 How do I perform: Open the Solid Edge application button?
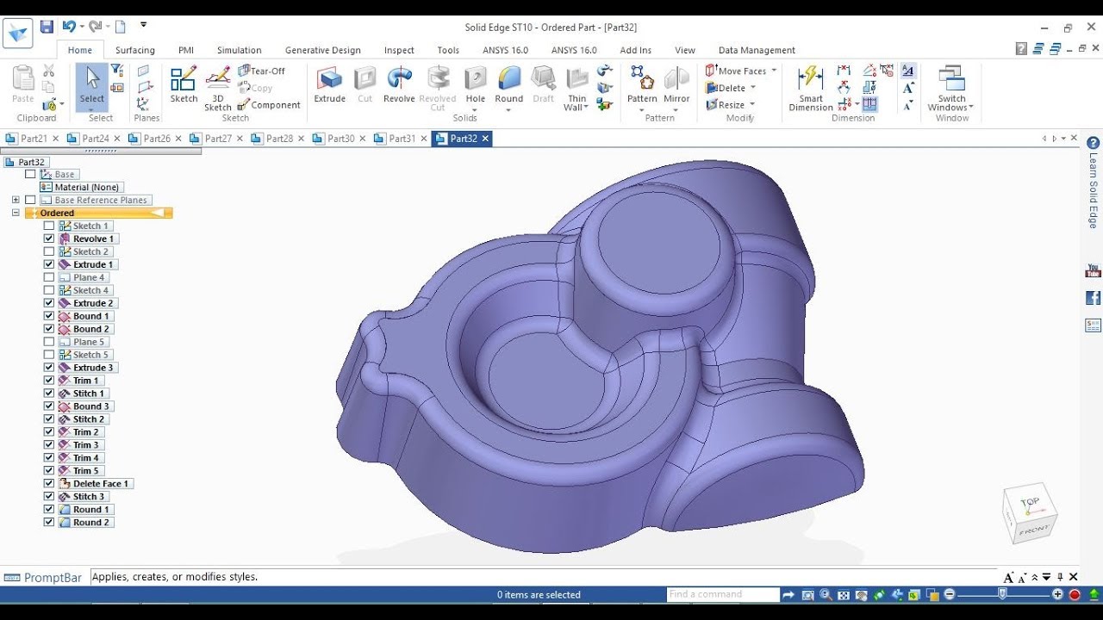tap(17, 34)
